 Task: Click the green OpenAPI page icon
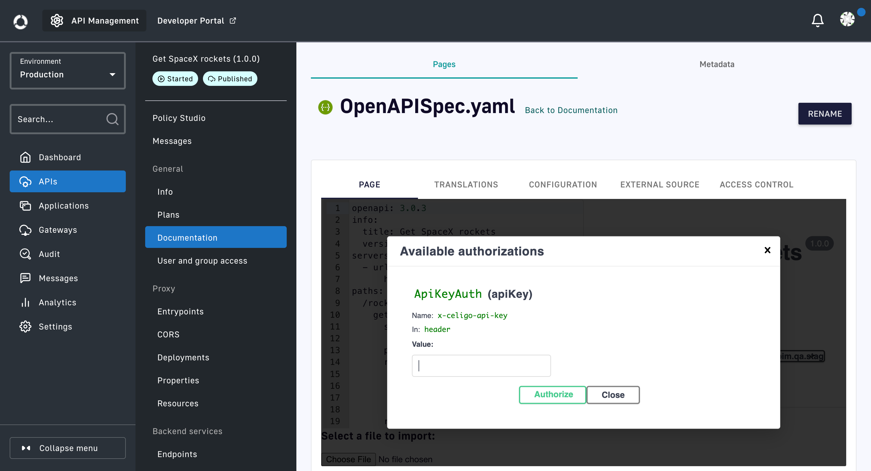[x=325, y=107]
